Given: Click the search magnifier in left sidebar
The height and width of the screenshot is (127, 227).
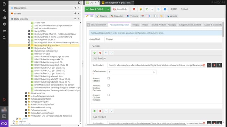Looking at the screenshot, I should pyautogui.click(x=4, y=38).
